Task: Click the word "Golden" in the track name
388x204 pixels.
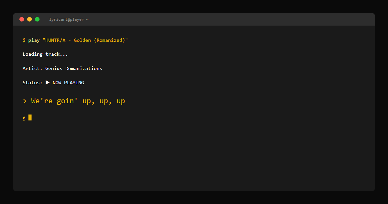Action: tap(82, 40)
